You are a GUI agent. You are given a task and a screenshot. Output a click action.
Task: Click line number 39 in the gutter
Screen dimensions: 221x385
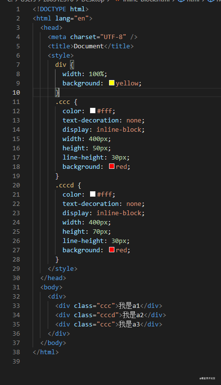point(16,362)
